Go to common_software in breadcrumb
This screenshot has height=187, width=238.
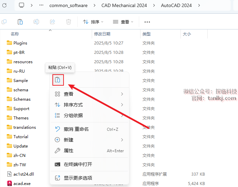69,6
